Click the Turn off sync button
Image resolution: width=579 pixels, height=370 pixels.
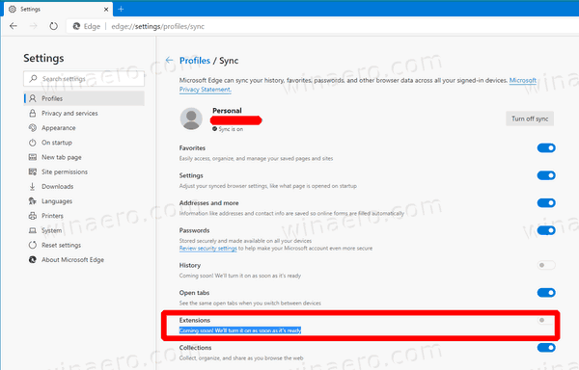[530, 119]
